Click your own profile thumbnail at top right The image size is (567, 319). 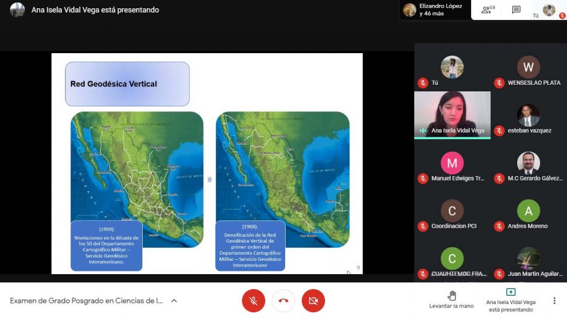click(549, 10)
